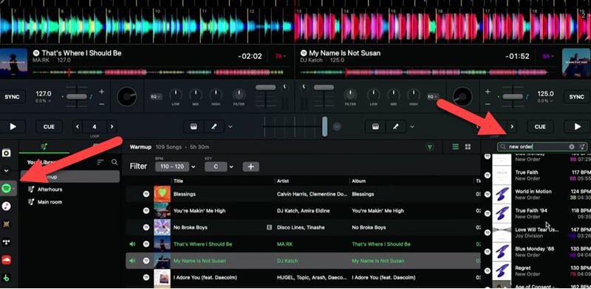The image size is (591, 289).
Task: Click the right deck HIGH EQ knob
Action: tap(414, 95)
